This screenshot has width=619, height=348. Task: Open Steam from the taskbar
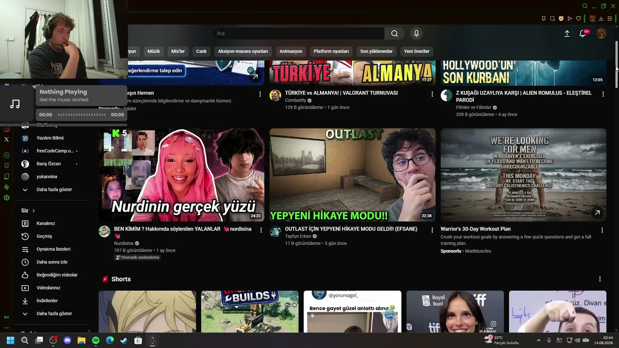point(124,340)
